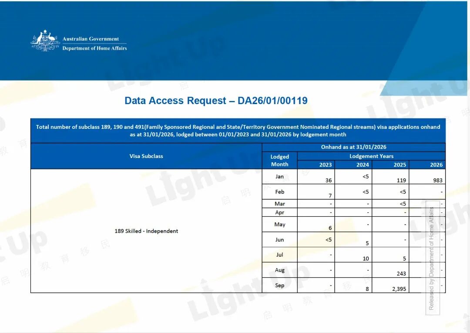
Task: Click the Jul month row label
Action: [280, 255]
